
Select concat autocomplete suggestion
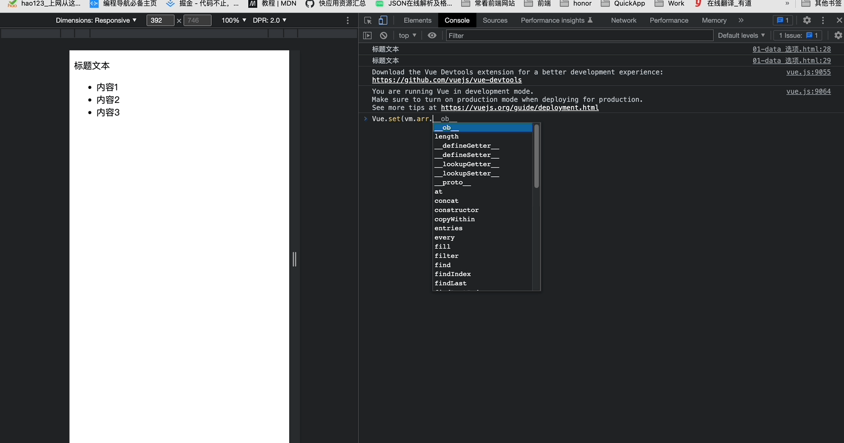click(x=483, y=201)
